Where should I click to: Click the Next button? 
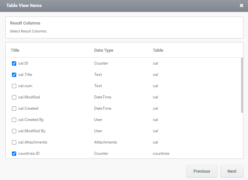(x=232, y=171)
